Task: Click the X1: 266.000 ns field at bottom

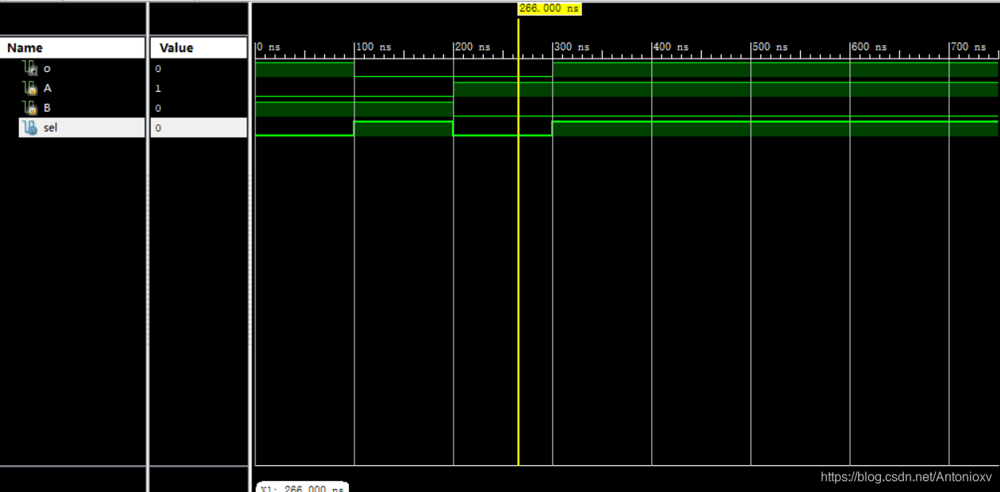Action: pyautogui.click(x=302, y=488)
